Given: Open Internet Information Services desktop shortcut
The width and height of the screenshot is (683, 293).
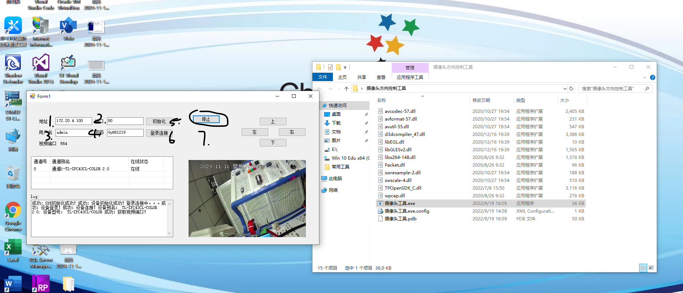Looking at the screenshot, I should tap(41, 31).
